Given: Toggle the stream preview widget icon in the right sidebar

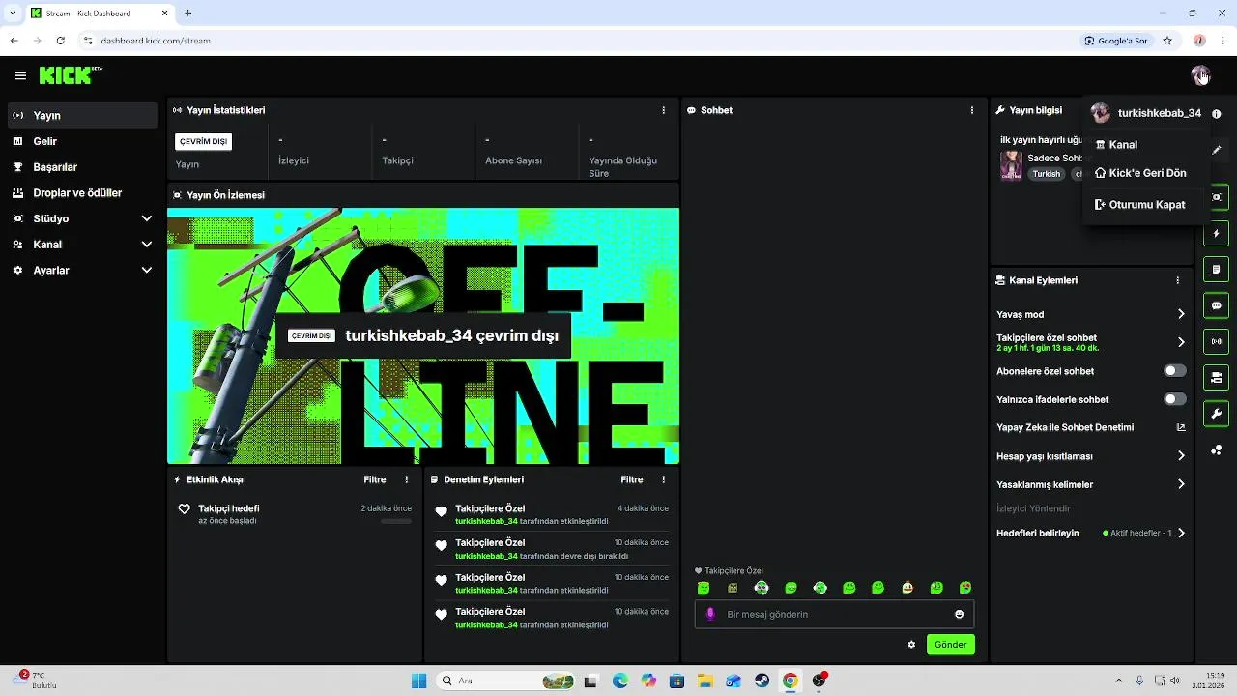Looking at the screenshot, I should pyautogui.click(x=1217, y=197).
